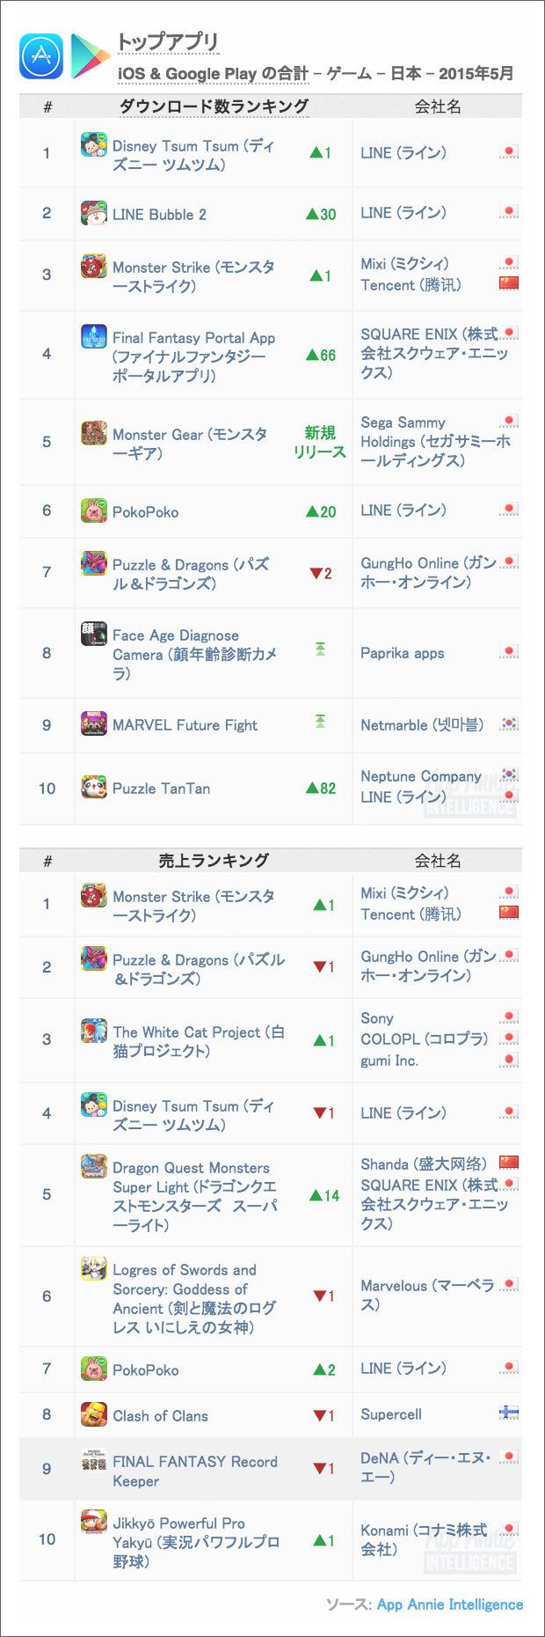Select the 売上ランキング column header
Viewport: 545px width, 1637px height.
pos(213,861)
